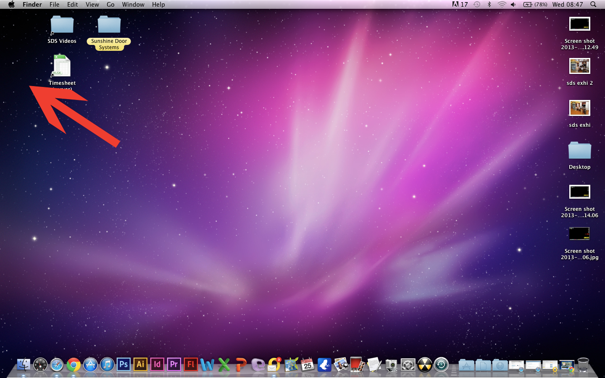Open the Window menu
This screenshot has height=378, width=605.
tap(133, 5)
